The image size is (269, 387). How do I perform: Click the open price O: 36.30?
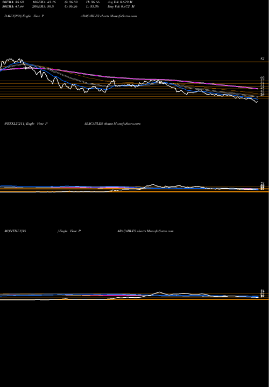[x=71, y=2]
